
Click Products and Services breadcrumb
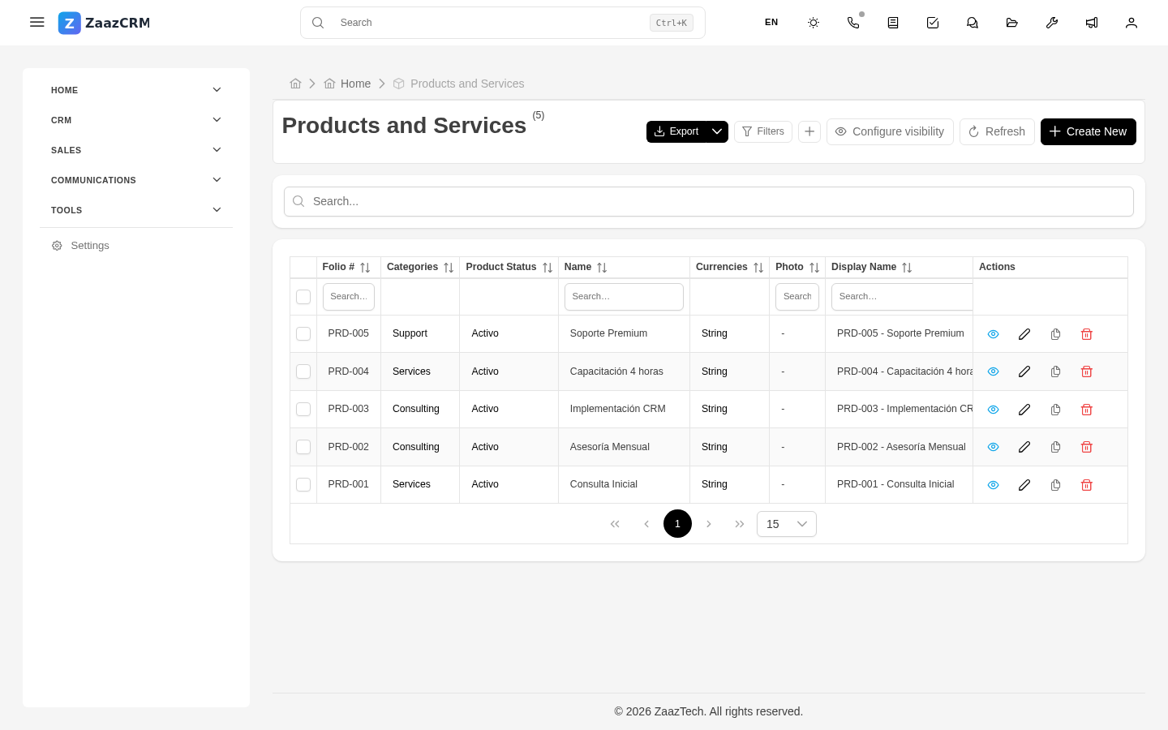[x=458, y=84]
